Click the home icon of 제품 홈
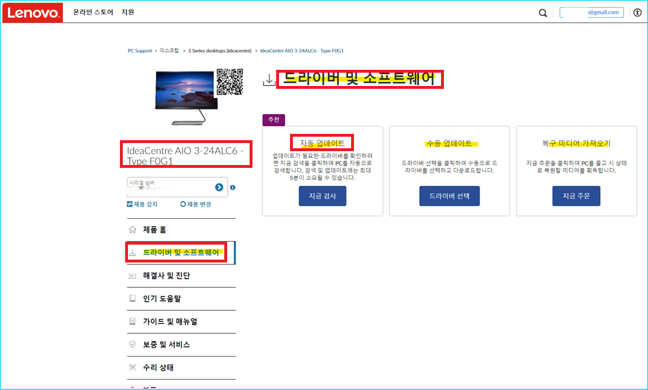 click(132, 230)
